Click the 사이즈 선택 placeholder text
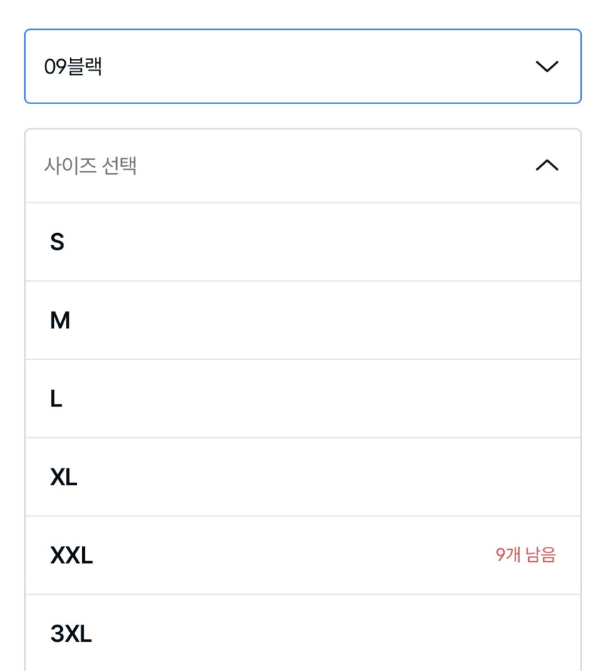This screenshot has width=606, height=671. click(x=91, y=166)
